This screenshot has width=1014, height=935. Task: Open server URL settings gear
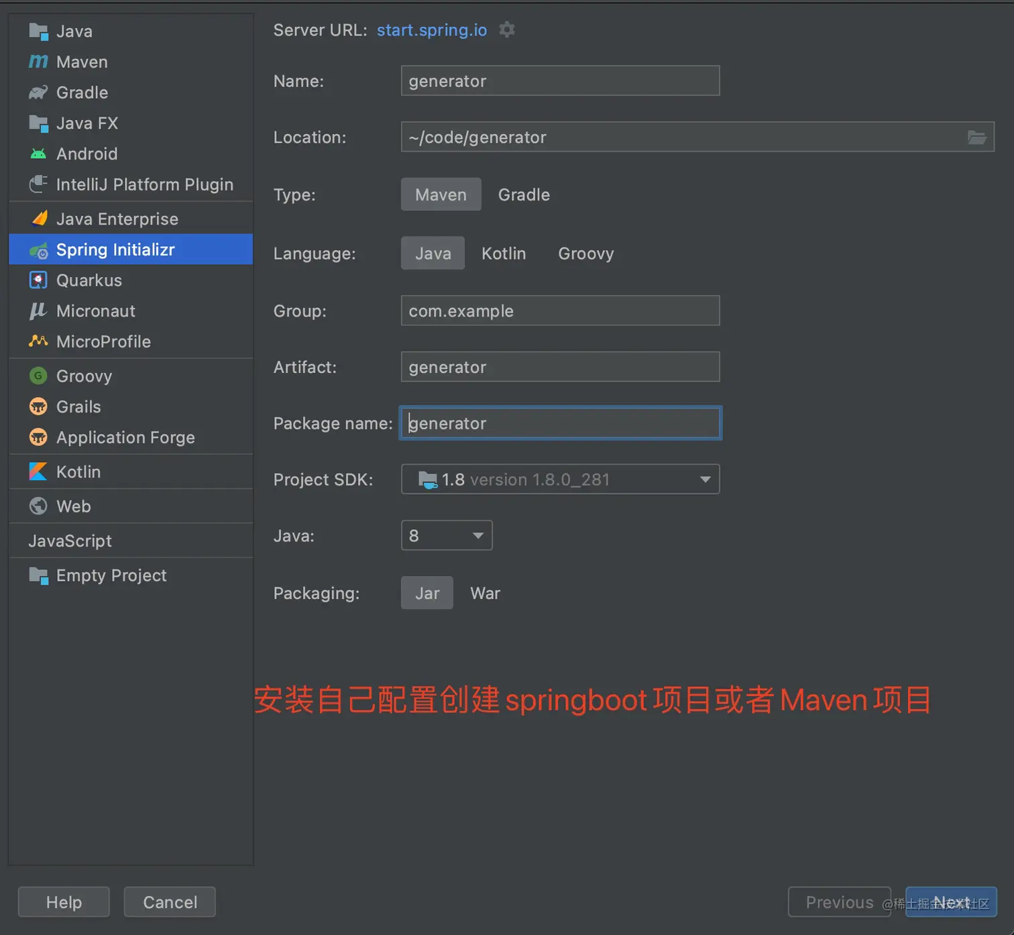(507, 30)
